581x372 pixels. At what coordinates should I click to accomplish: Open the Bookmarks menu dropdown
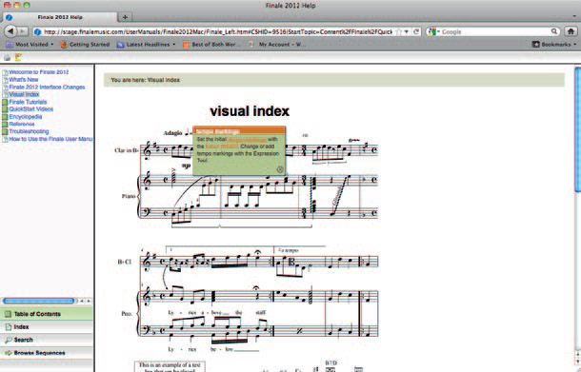554,45
